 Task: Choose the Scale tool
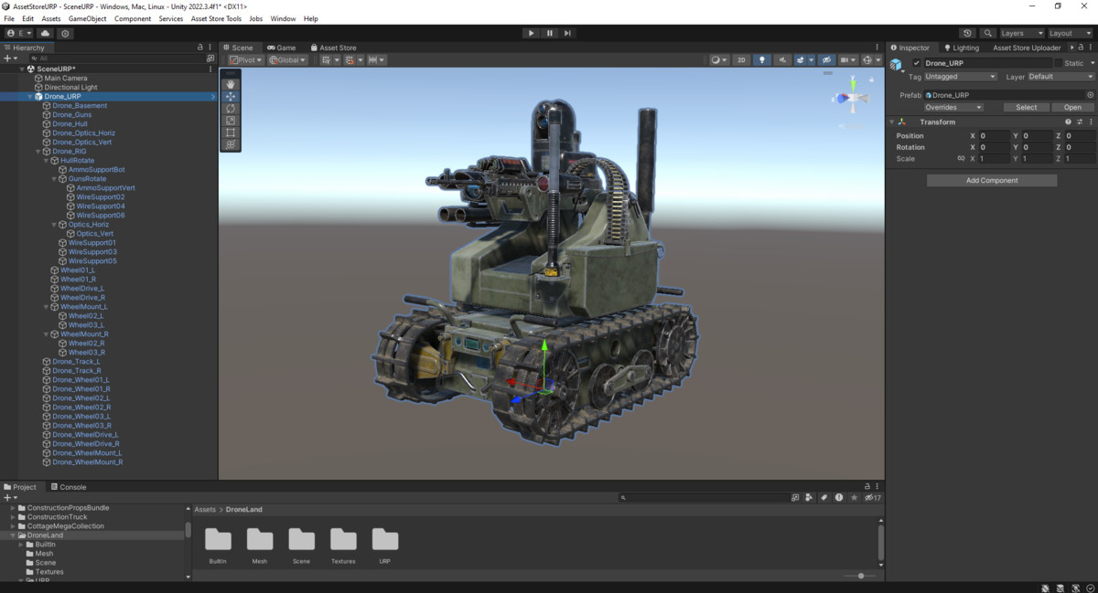point(230,120)
